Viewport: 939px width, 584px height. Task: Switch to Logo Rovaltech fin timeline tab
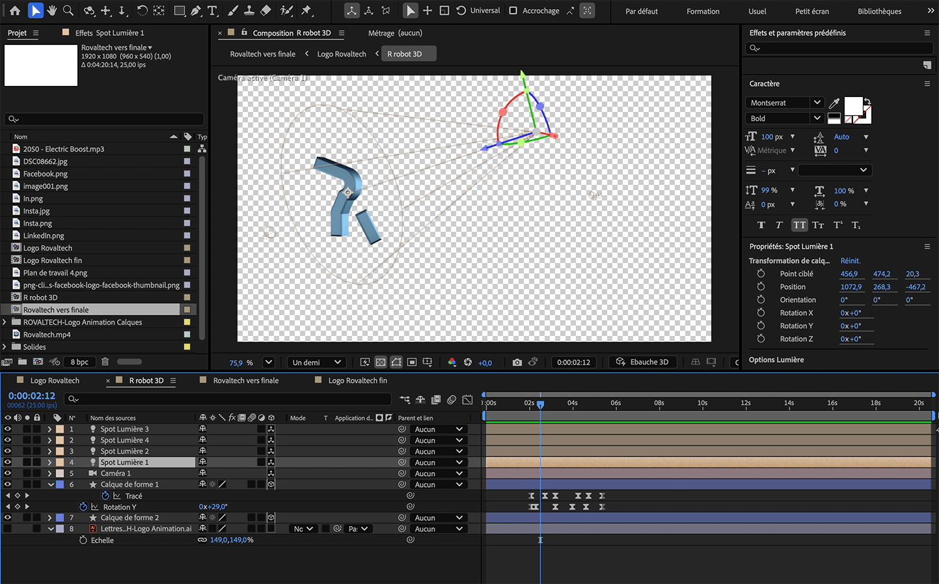tap(357, 380)
